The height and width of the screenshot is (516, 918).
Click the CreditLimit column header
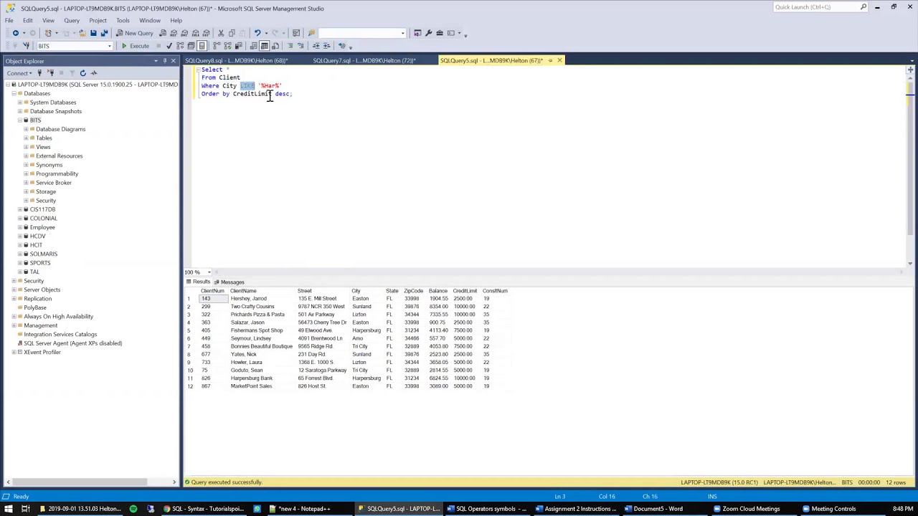coord(465,291)
